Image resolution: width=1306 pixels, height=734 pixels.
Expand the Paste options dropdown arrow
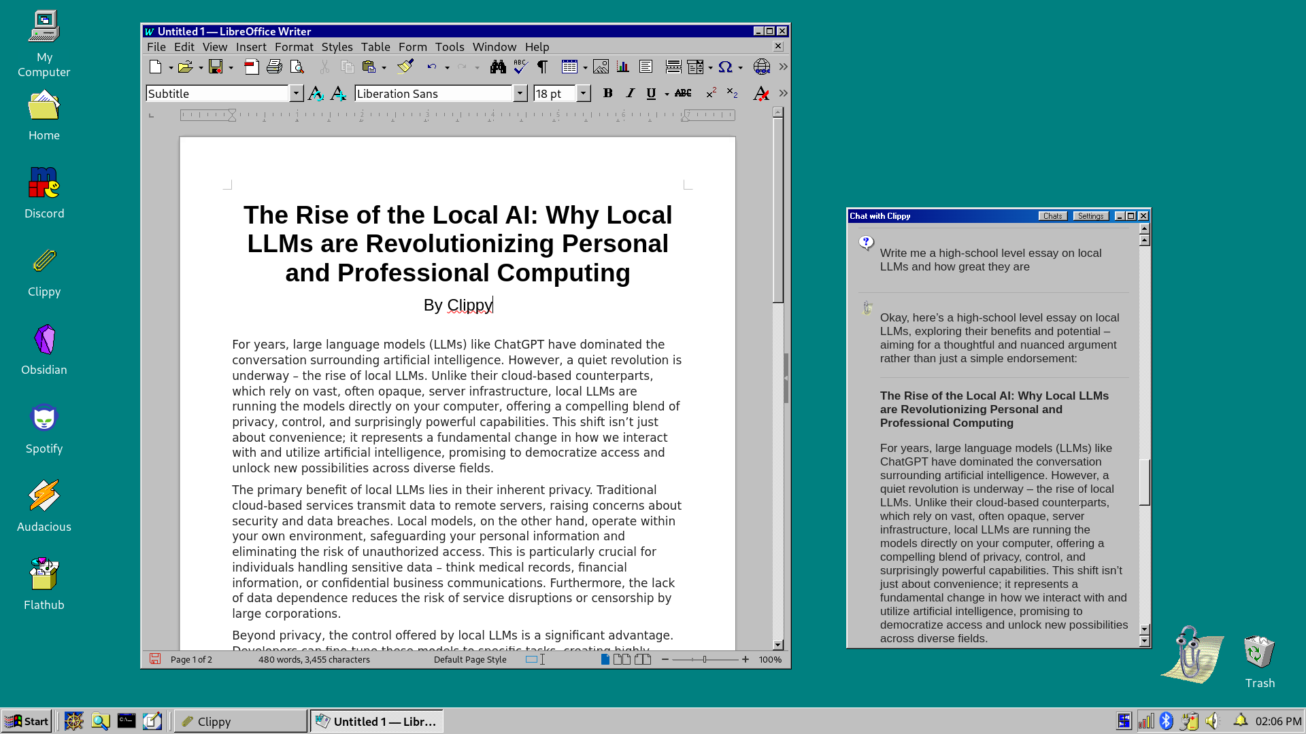pyautogui.click(x=384, y=67)
